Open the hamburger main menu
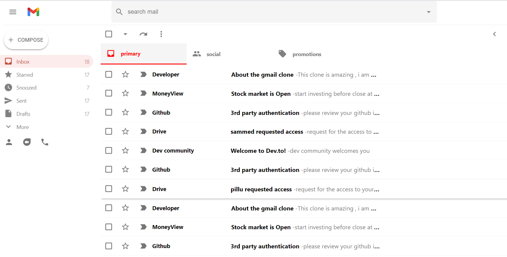This screenshot has width=507, height=257. 13,12
